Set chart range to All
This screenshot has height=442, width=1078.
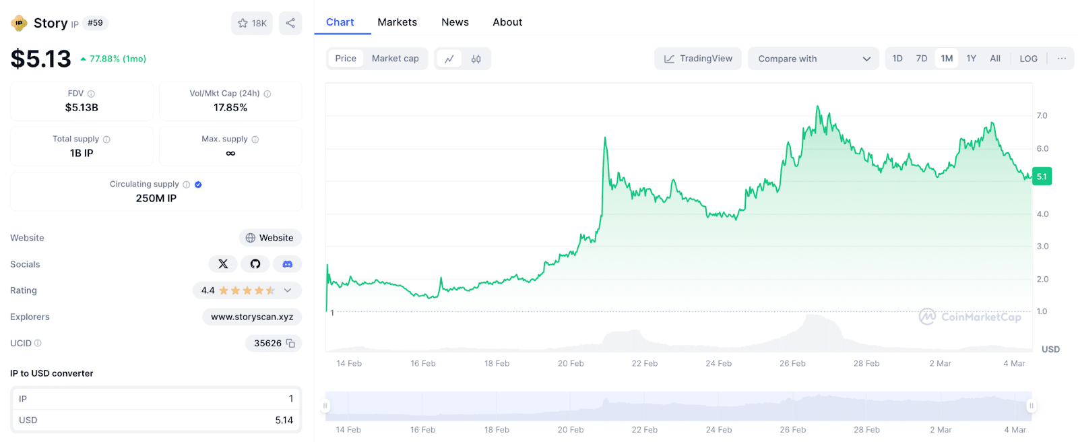click(995, 59)
